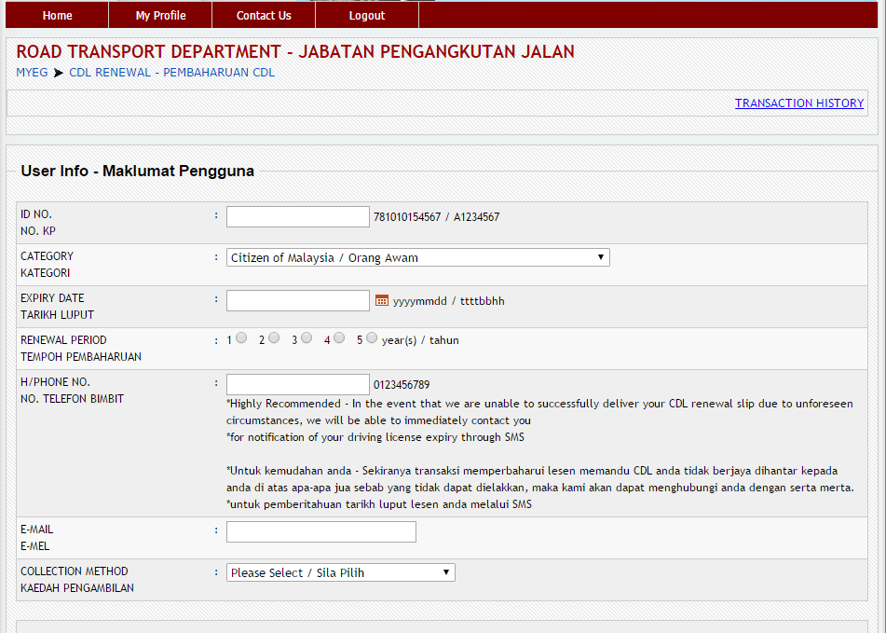Image resolution: width=886 pixels, height=633 pixels.
Task: Click the H/Phone No. input field
Action: pyautogui.click(x=298, y=384)
